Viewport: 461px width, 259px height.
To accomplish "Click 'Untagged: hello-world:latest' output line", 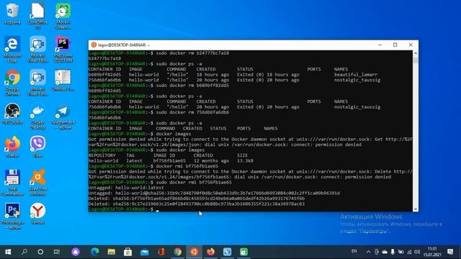I will (126, 188).
